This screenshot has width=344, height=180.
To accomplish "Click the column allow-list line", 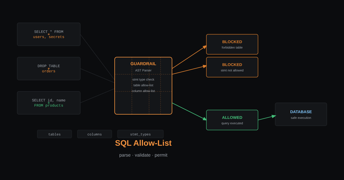I will coord(143,91).
